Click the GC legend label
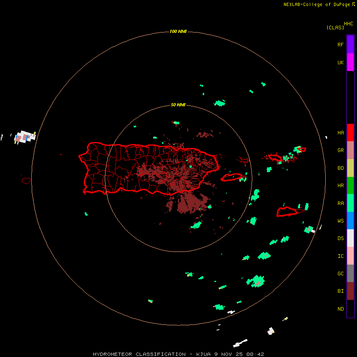357x357 pixels. click(x=340, y=274)
